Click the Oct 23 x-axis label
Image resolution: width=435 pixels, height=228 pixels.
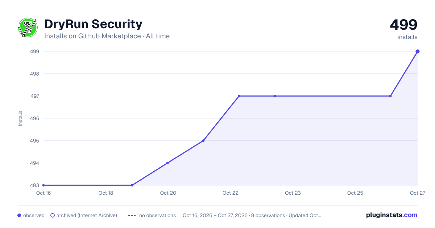click(x=293, y=193)
